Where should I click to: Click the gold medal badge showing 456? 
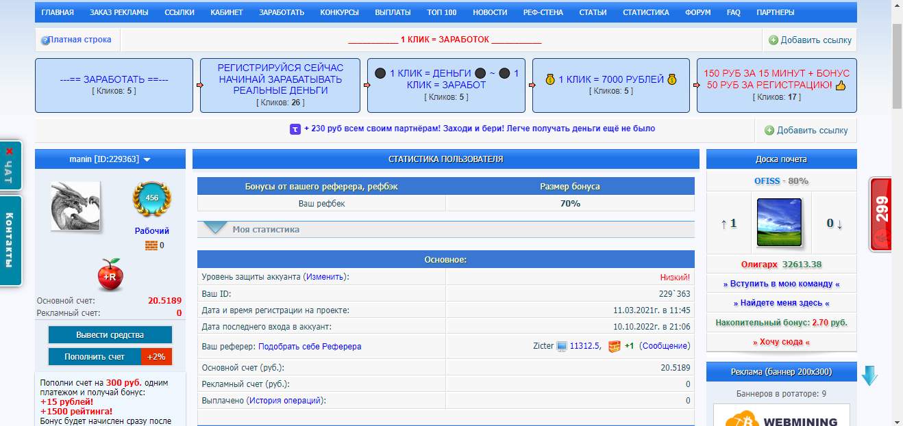pos(152,199)
